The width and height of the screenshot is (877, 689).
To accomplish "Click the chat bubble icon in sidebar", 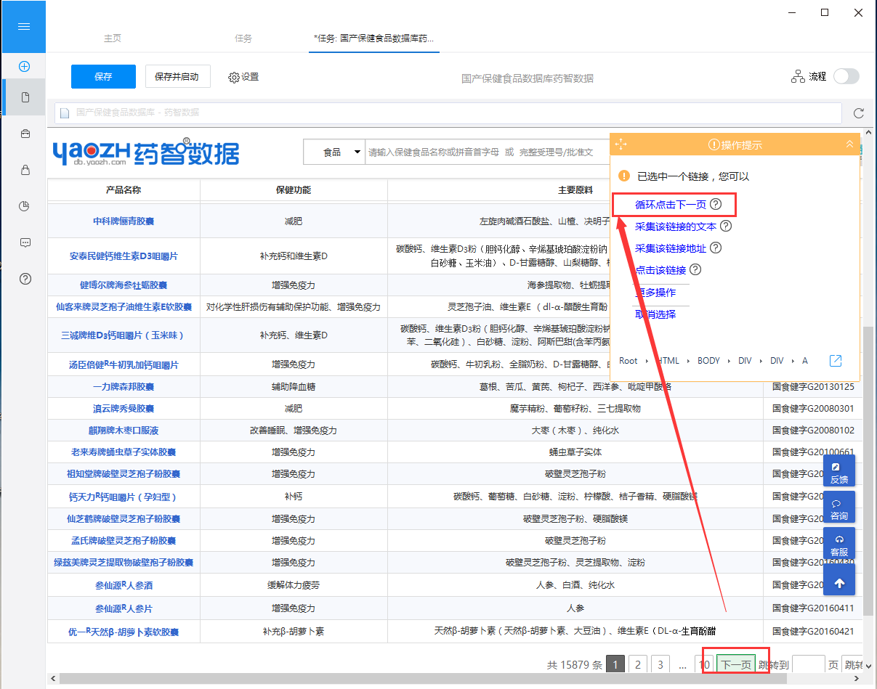I will coord(25,242).
